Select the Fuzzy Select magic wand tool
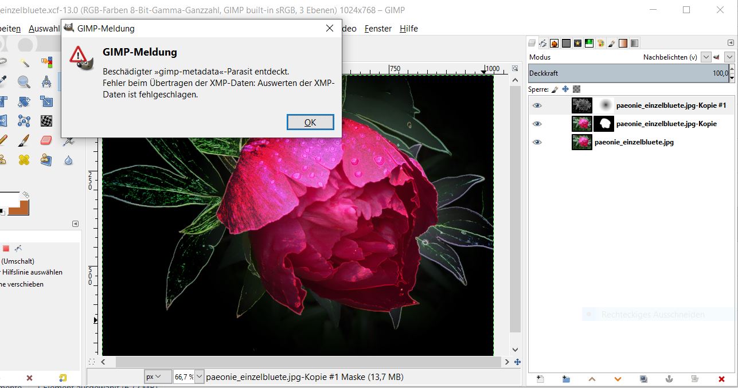 [x=24, y=62]
